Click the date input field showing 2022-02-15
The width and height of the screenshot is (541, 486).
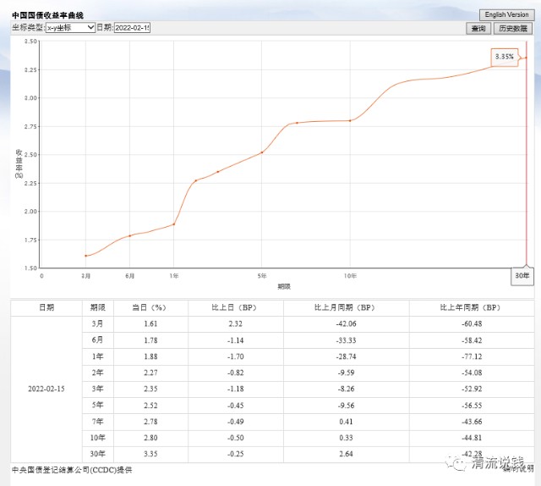132,28
